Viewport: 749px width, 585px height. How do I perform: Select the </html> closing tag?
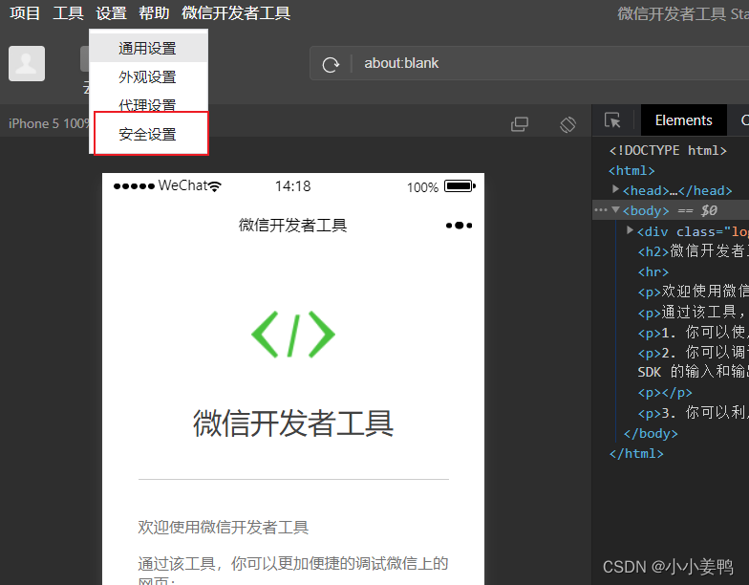[636, 453]
